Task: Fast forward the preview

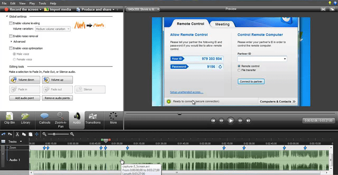Action: point(240,121)
